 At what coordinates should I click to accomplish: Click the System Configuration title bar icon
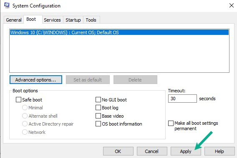click(x=7, y=5)
